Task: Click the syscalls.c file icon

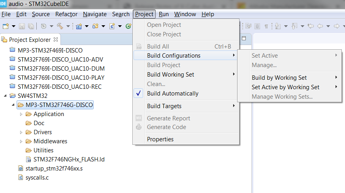Action: pos(21,177)
